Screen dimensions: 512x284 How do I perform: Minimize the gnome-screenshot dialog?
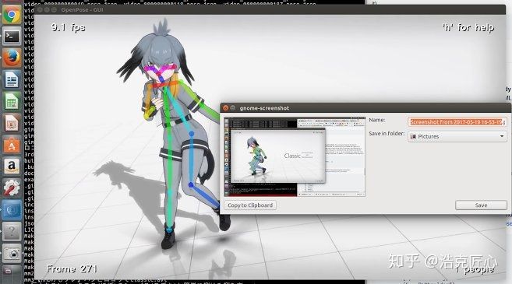[x=233, y=108]
